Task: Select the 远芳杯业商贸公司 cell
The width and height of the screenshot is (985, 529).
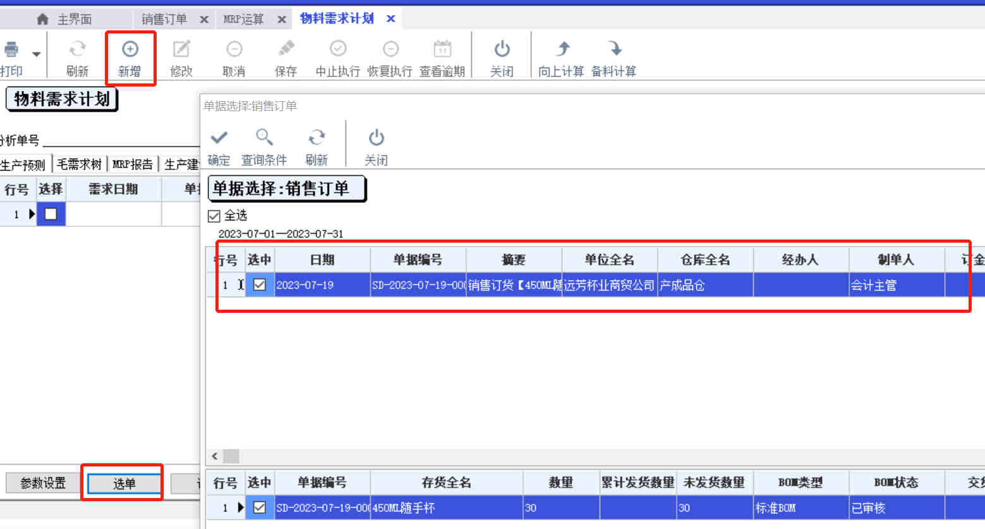Action: pyautogui.click(x=609, y=285)
